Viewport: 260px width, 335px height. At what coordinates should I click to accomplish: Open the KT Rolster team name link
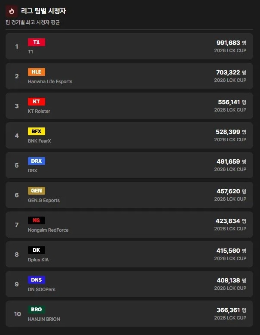pos(39,111)
